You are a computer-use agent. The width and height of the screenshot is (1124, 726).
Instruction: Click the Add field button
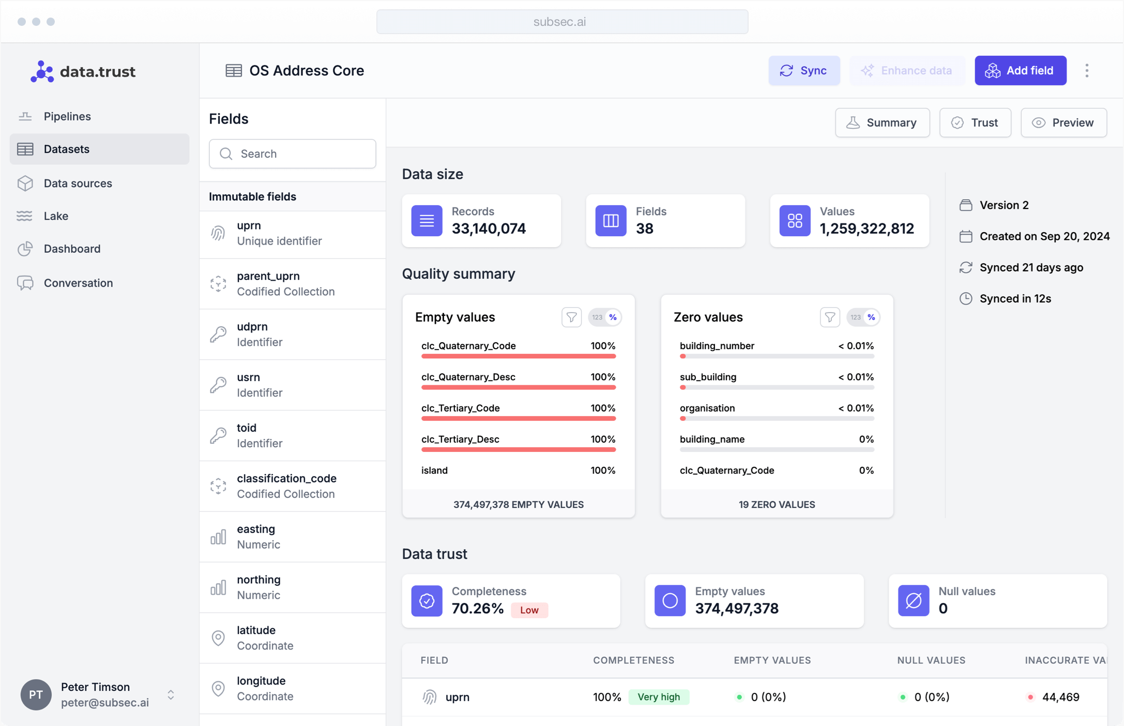click(x=1020, y=70)
